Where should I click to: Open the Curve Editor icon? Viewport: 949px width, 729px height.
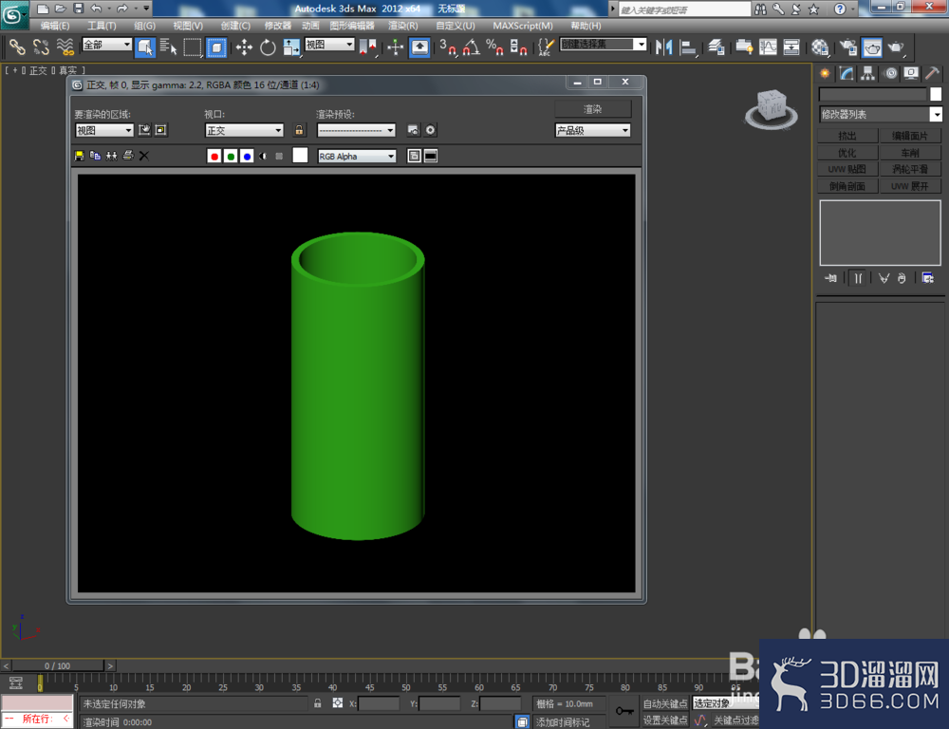(768, 47)
